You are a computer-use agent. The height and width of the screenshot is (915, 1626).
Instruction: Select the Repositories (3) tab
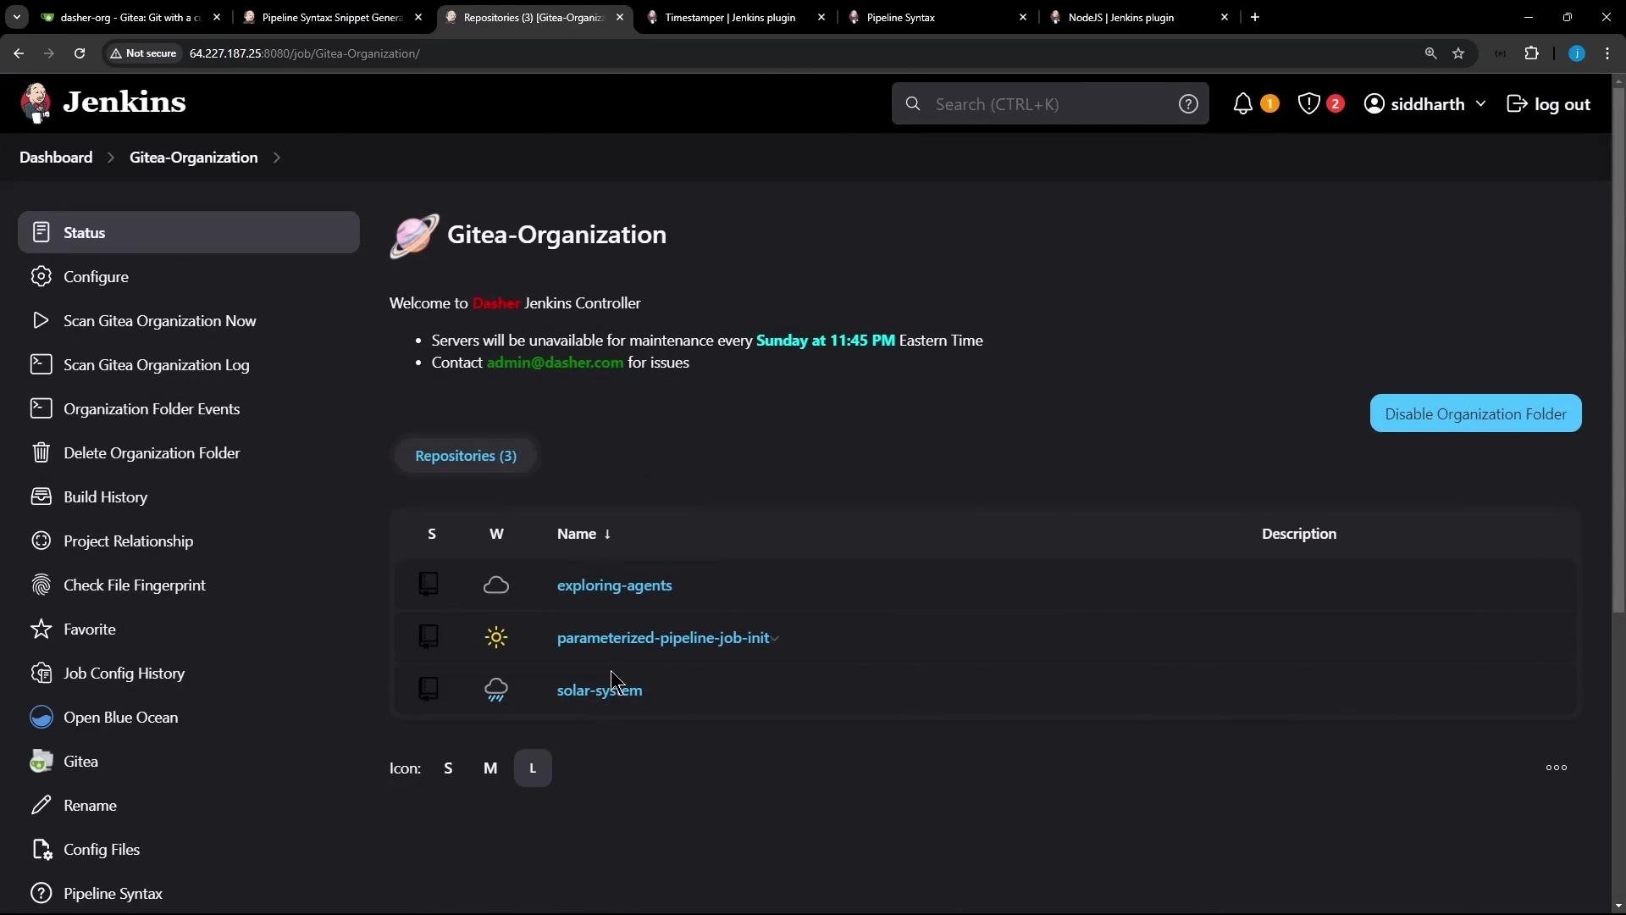pos(466,456)
